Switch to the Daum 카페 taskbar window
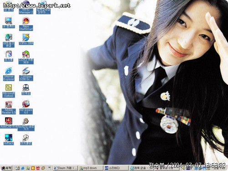This screenshot has width=228, height=171. pos(66,168)
